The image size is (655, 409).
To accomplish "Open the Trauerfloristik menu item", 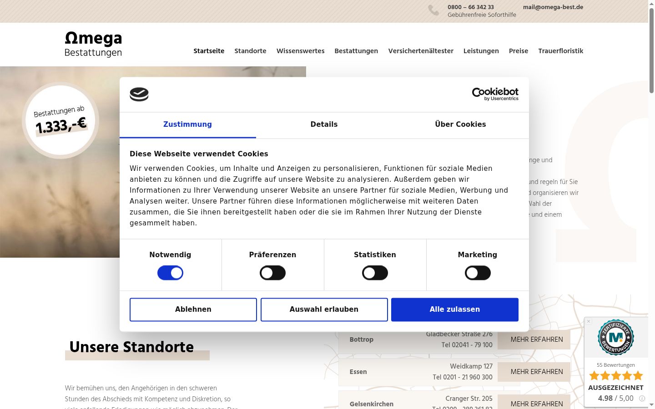I will click(x=560, y=51).
